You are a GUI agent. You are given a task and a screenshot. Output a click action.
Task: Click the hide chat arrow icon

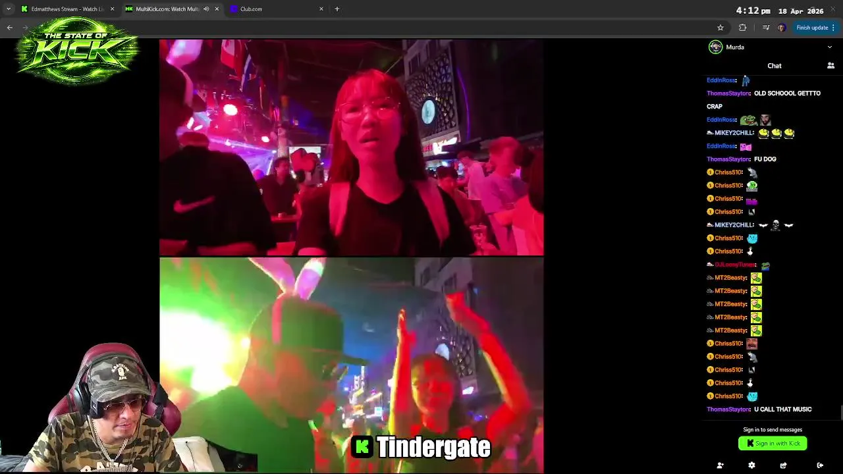pyautogui.click(x=820, y=465)
